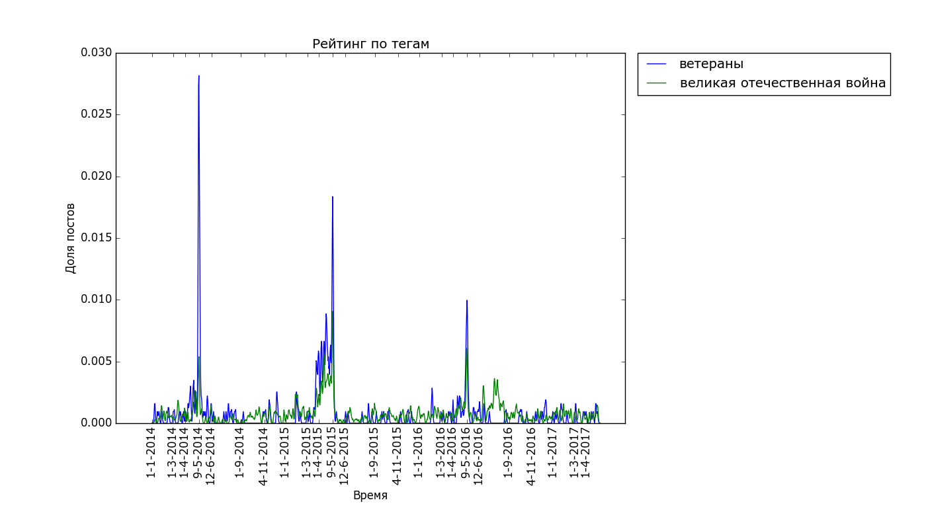Click x-axis date label 9-5-2016
Image resolution: width=926 pixels, height=529 pixels.
coord(465,453)
